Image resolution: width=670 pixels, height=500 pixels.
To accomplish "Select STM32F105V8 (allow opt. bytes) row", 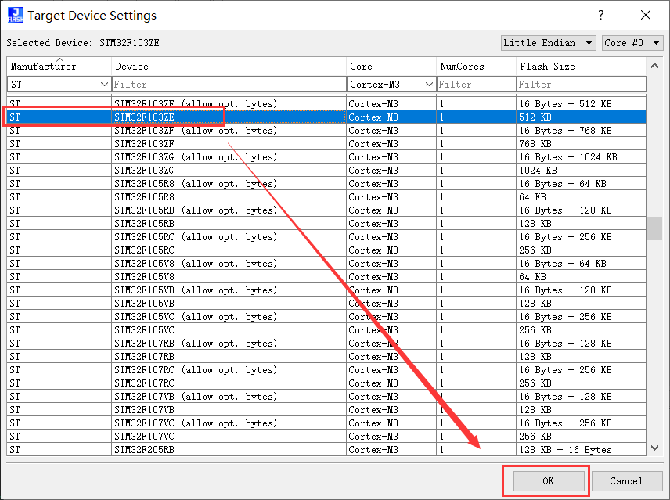I will pos(326,264).
